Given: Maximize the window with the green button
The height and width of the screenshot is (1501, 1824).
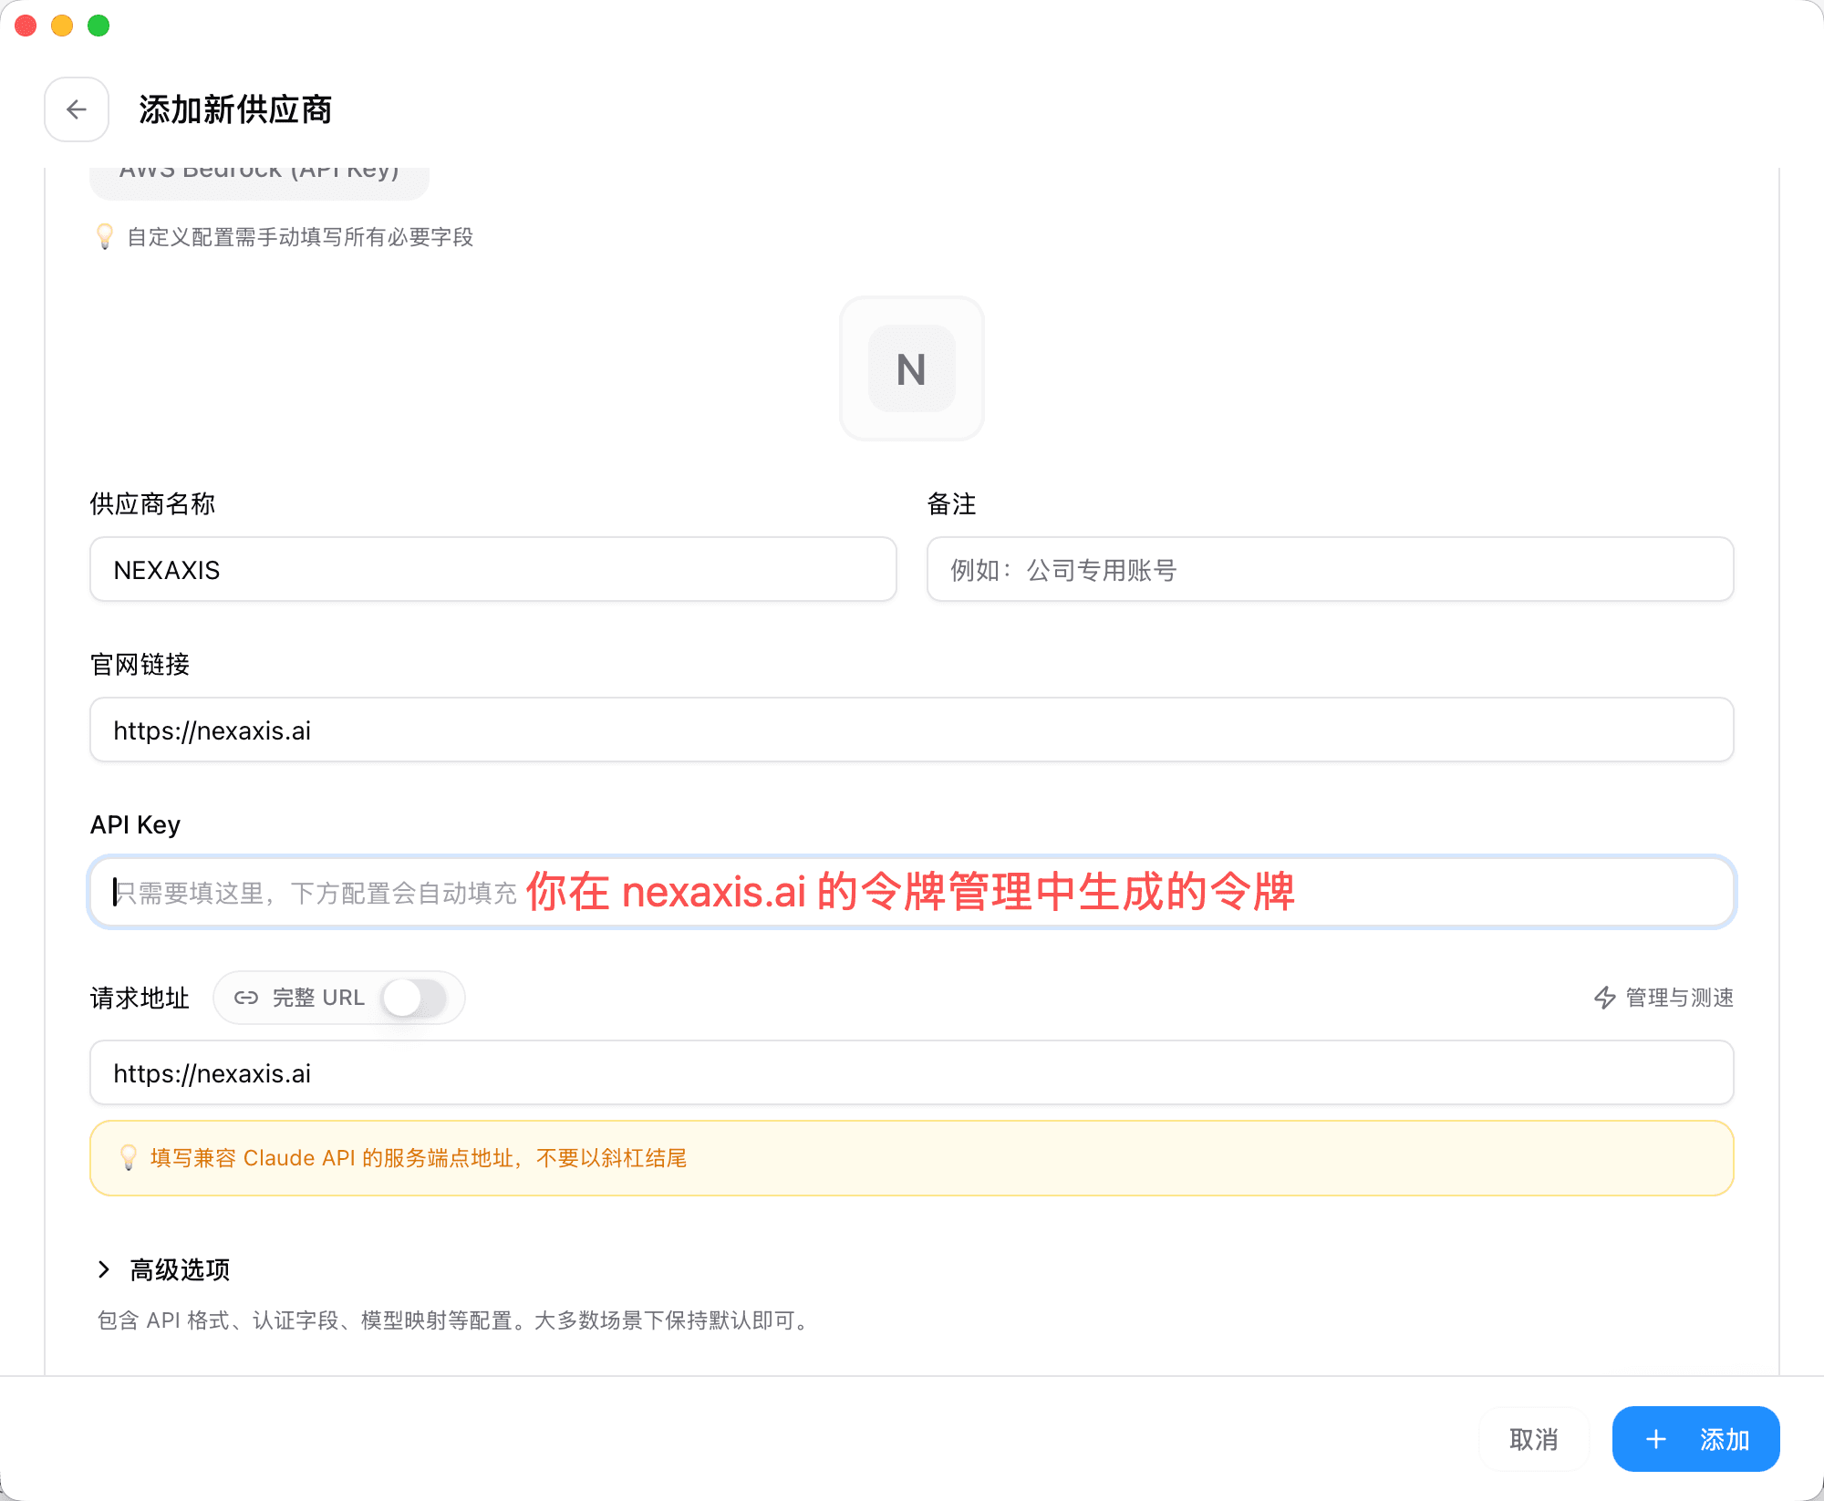Looking at the screenshot, I should click(98, 26).
